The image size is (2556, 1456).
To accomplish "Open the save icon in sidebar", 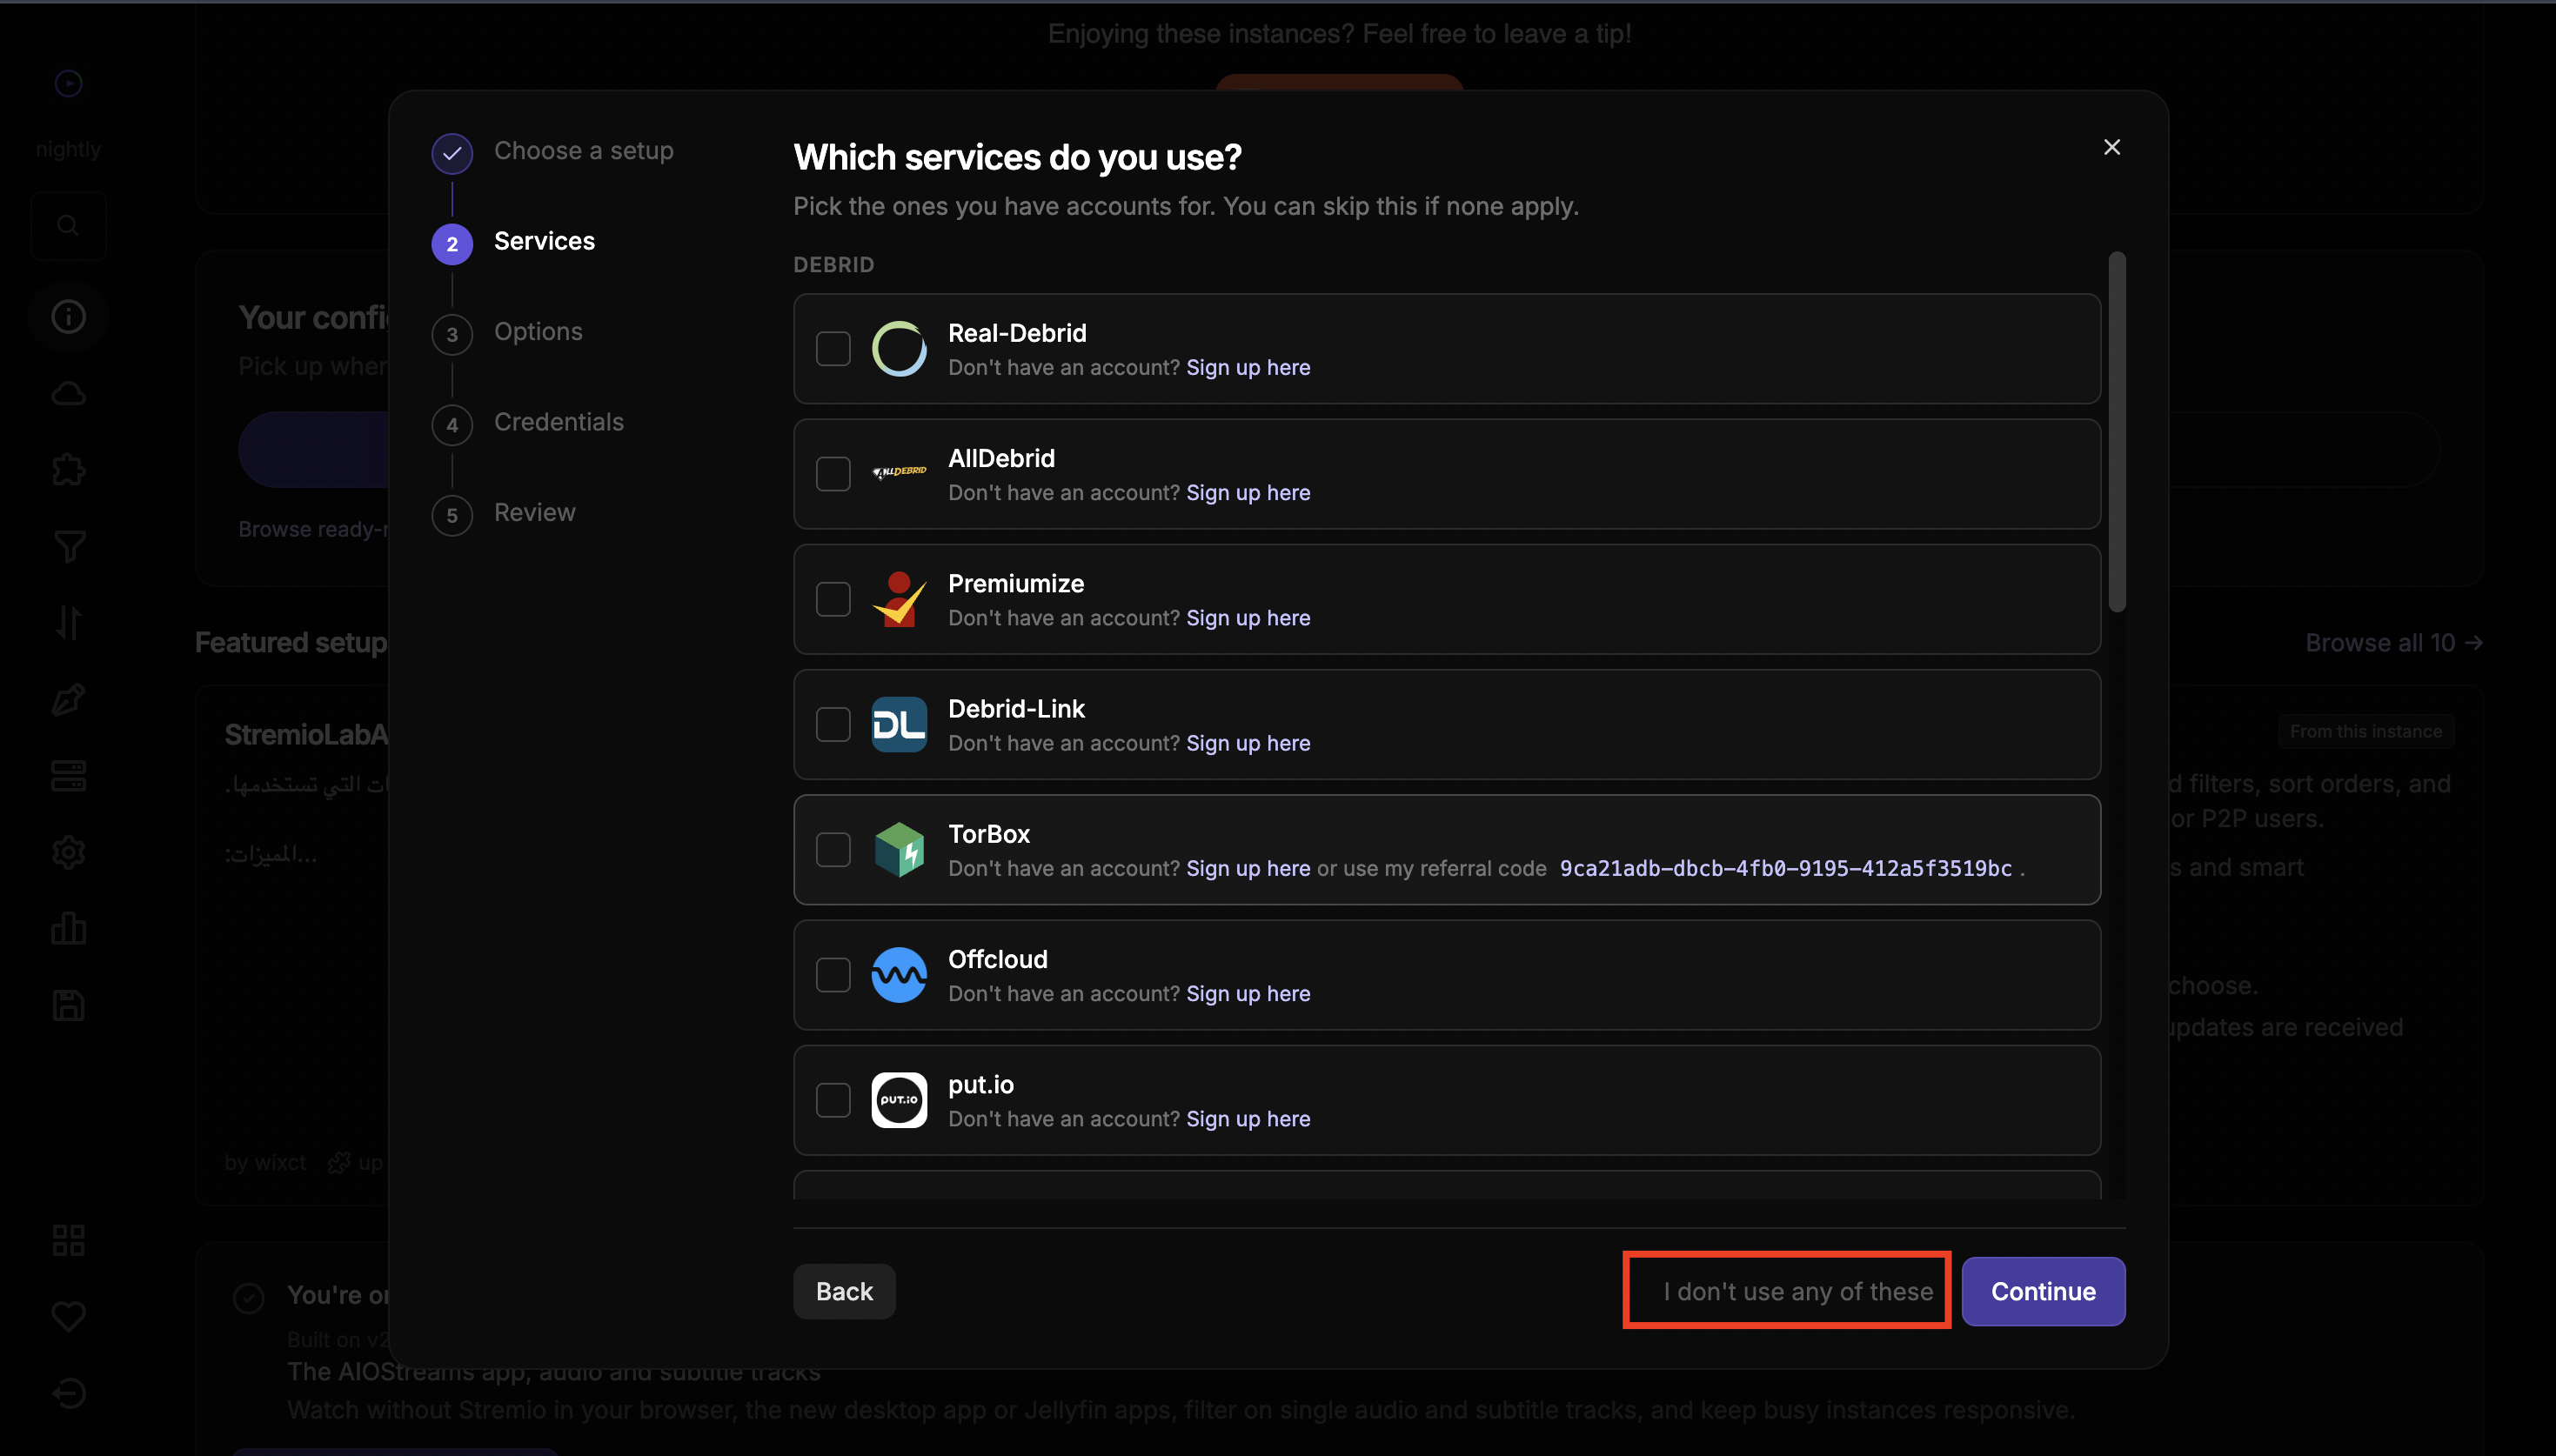I will click(x=68, y=1006).
